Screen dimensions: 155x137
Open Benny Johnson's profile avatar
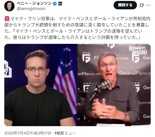[9, 6]
